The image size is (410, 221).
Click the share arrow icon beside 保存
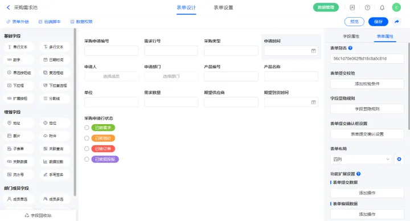397,22
